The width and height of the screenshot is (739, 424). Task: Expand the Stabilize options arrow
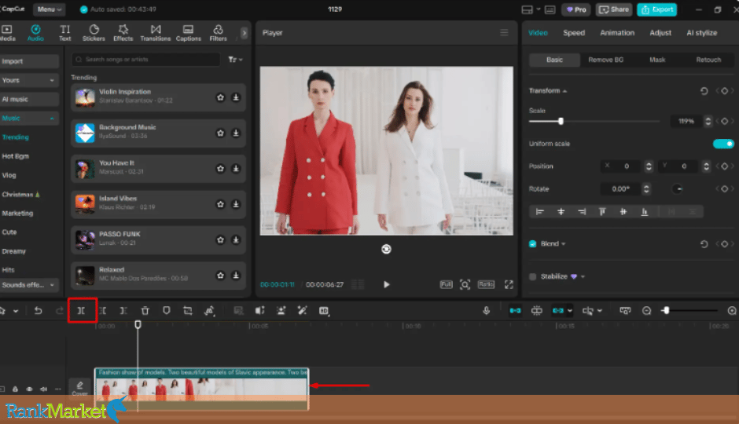tap(583, 276)
